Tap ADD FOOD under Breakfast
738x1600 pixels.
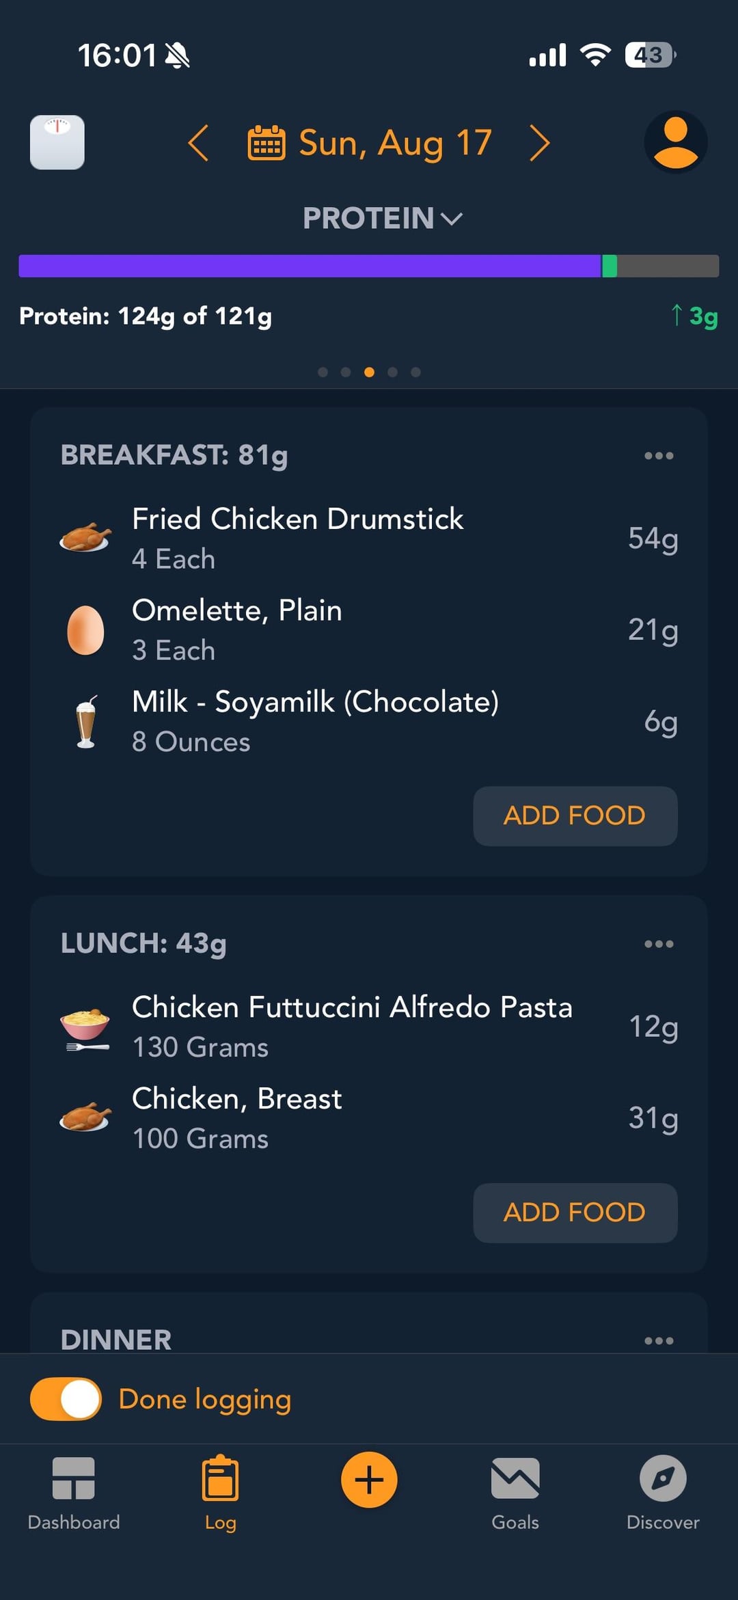click(x=575, y=815)
